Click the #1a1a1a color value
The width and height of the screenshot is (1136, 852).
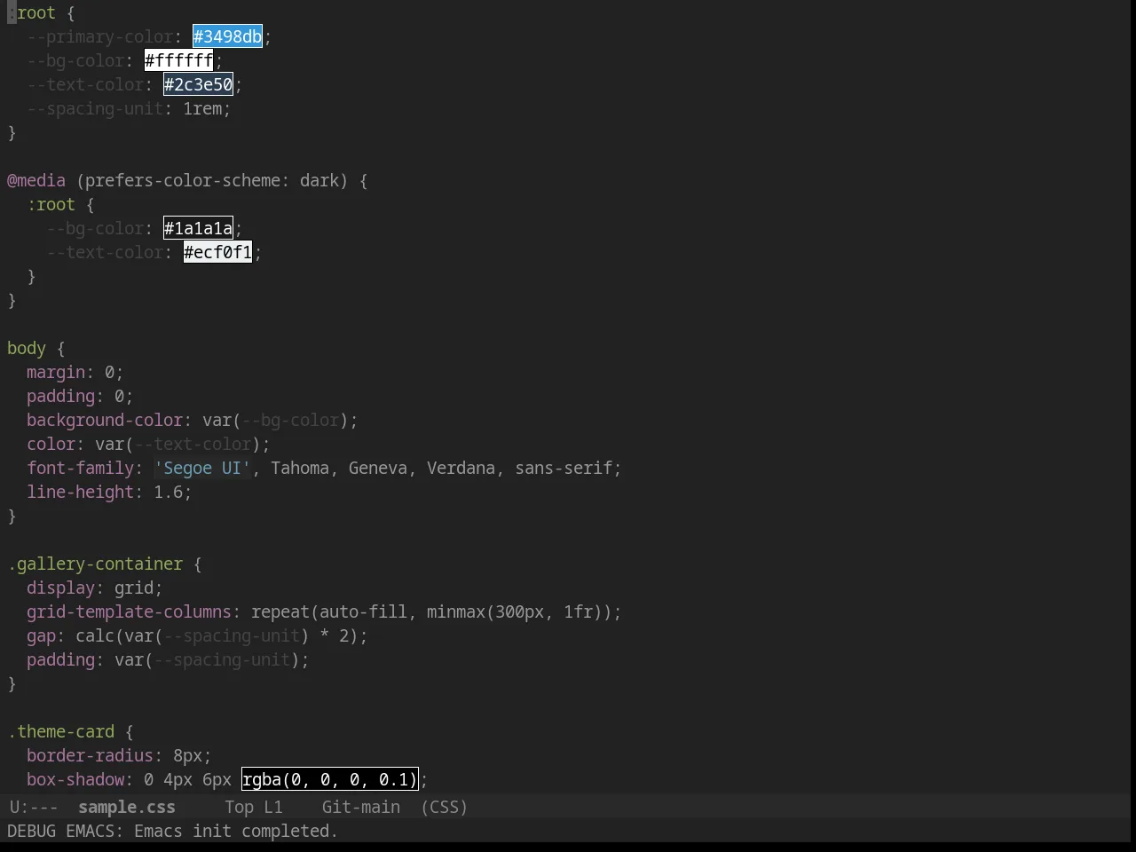tap(198, 228)
